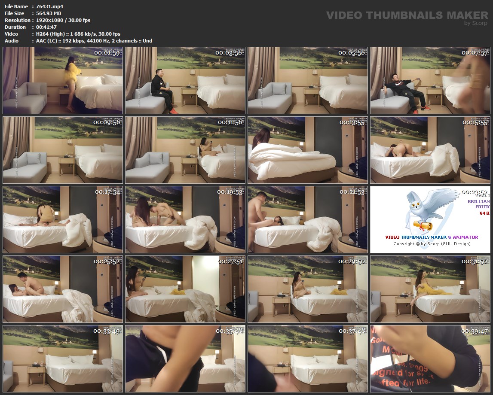Click the 'by Scorp' credit text
Image resolution: width=493 pixels, height=395 pixels.
pyautogui.click(x=476, y=23)
